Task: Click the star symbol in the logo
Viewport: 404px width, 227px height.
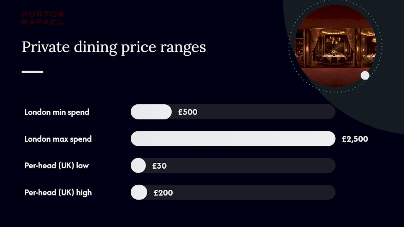Action: pyautogui.click(x=62, y=14)
